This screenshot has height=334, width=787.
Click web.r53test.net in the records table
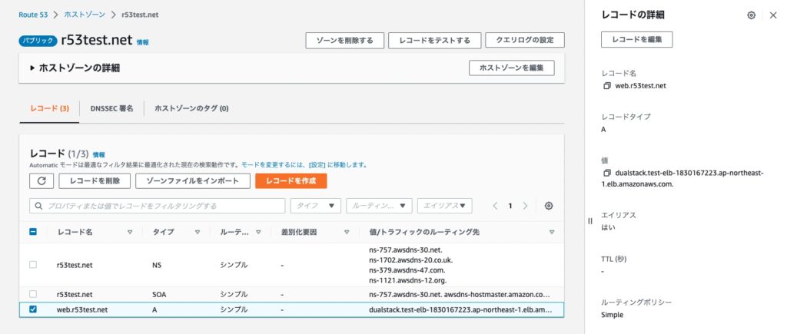(x=82, y=310)
